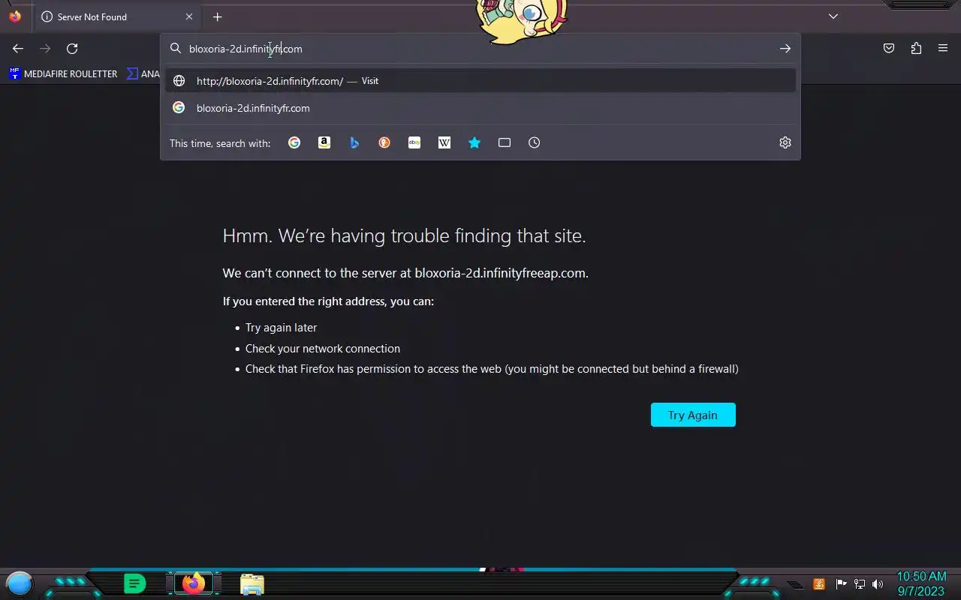961x600 pixels.
Task: Select the Server Not Found tab
Action: click(x=118, y=16)
